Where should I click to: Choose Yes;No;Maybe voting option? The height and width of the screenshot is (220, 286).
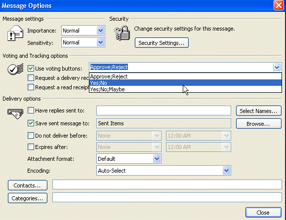(185, 89)
